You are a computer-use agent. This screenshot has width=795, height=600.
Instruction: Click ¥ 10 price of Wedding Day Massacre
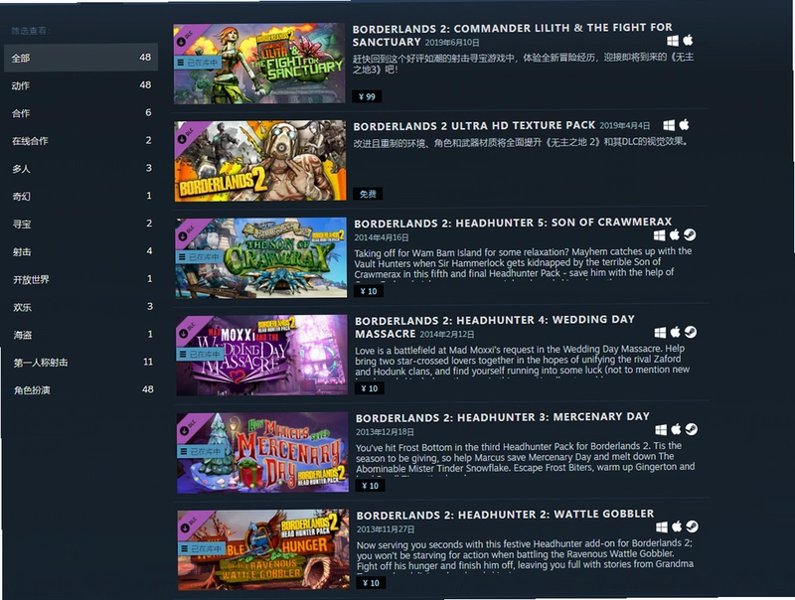coord(370,388)
